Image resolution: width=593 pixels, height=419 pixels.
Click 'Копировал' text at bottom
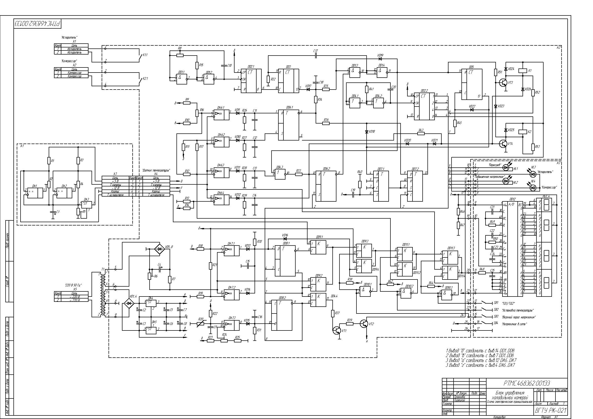pyautogui.click(x=499, y=417)
